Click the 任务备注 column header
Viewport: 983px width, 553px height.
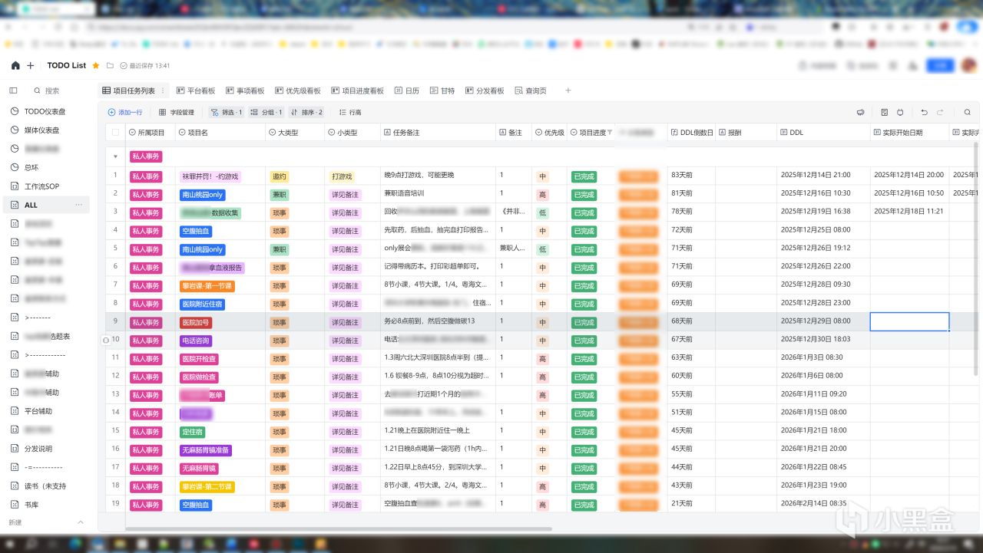438,133
